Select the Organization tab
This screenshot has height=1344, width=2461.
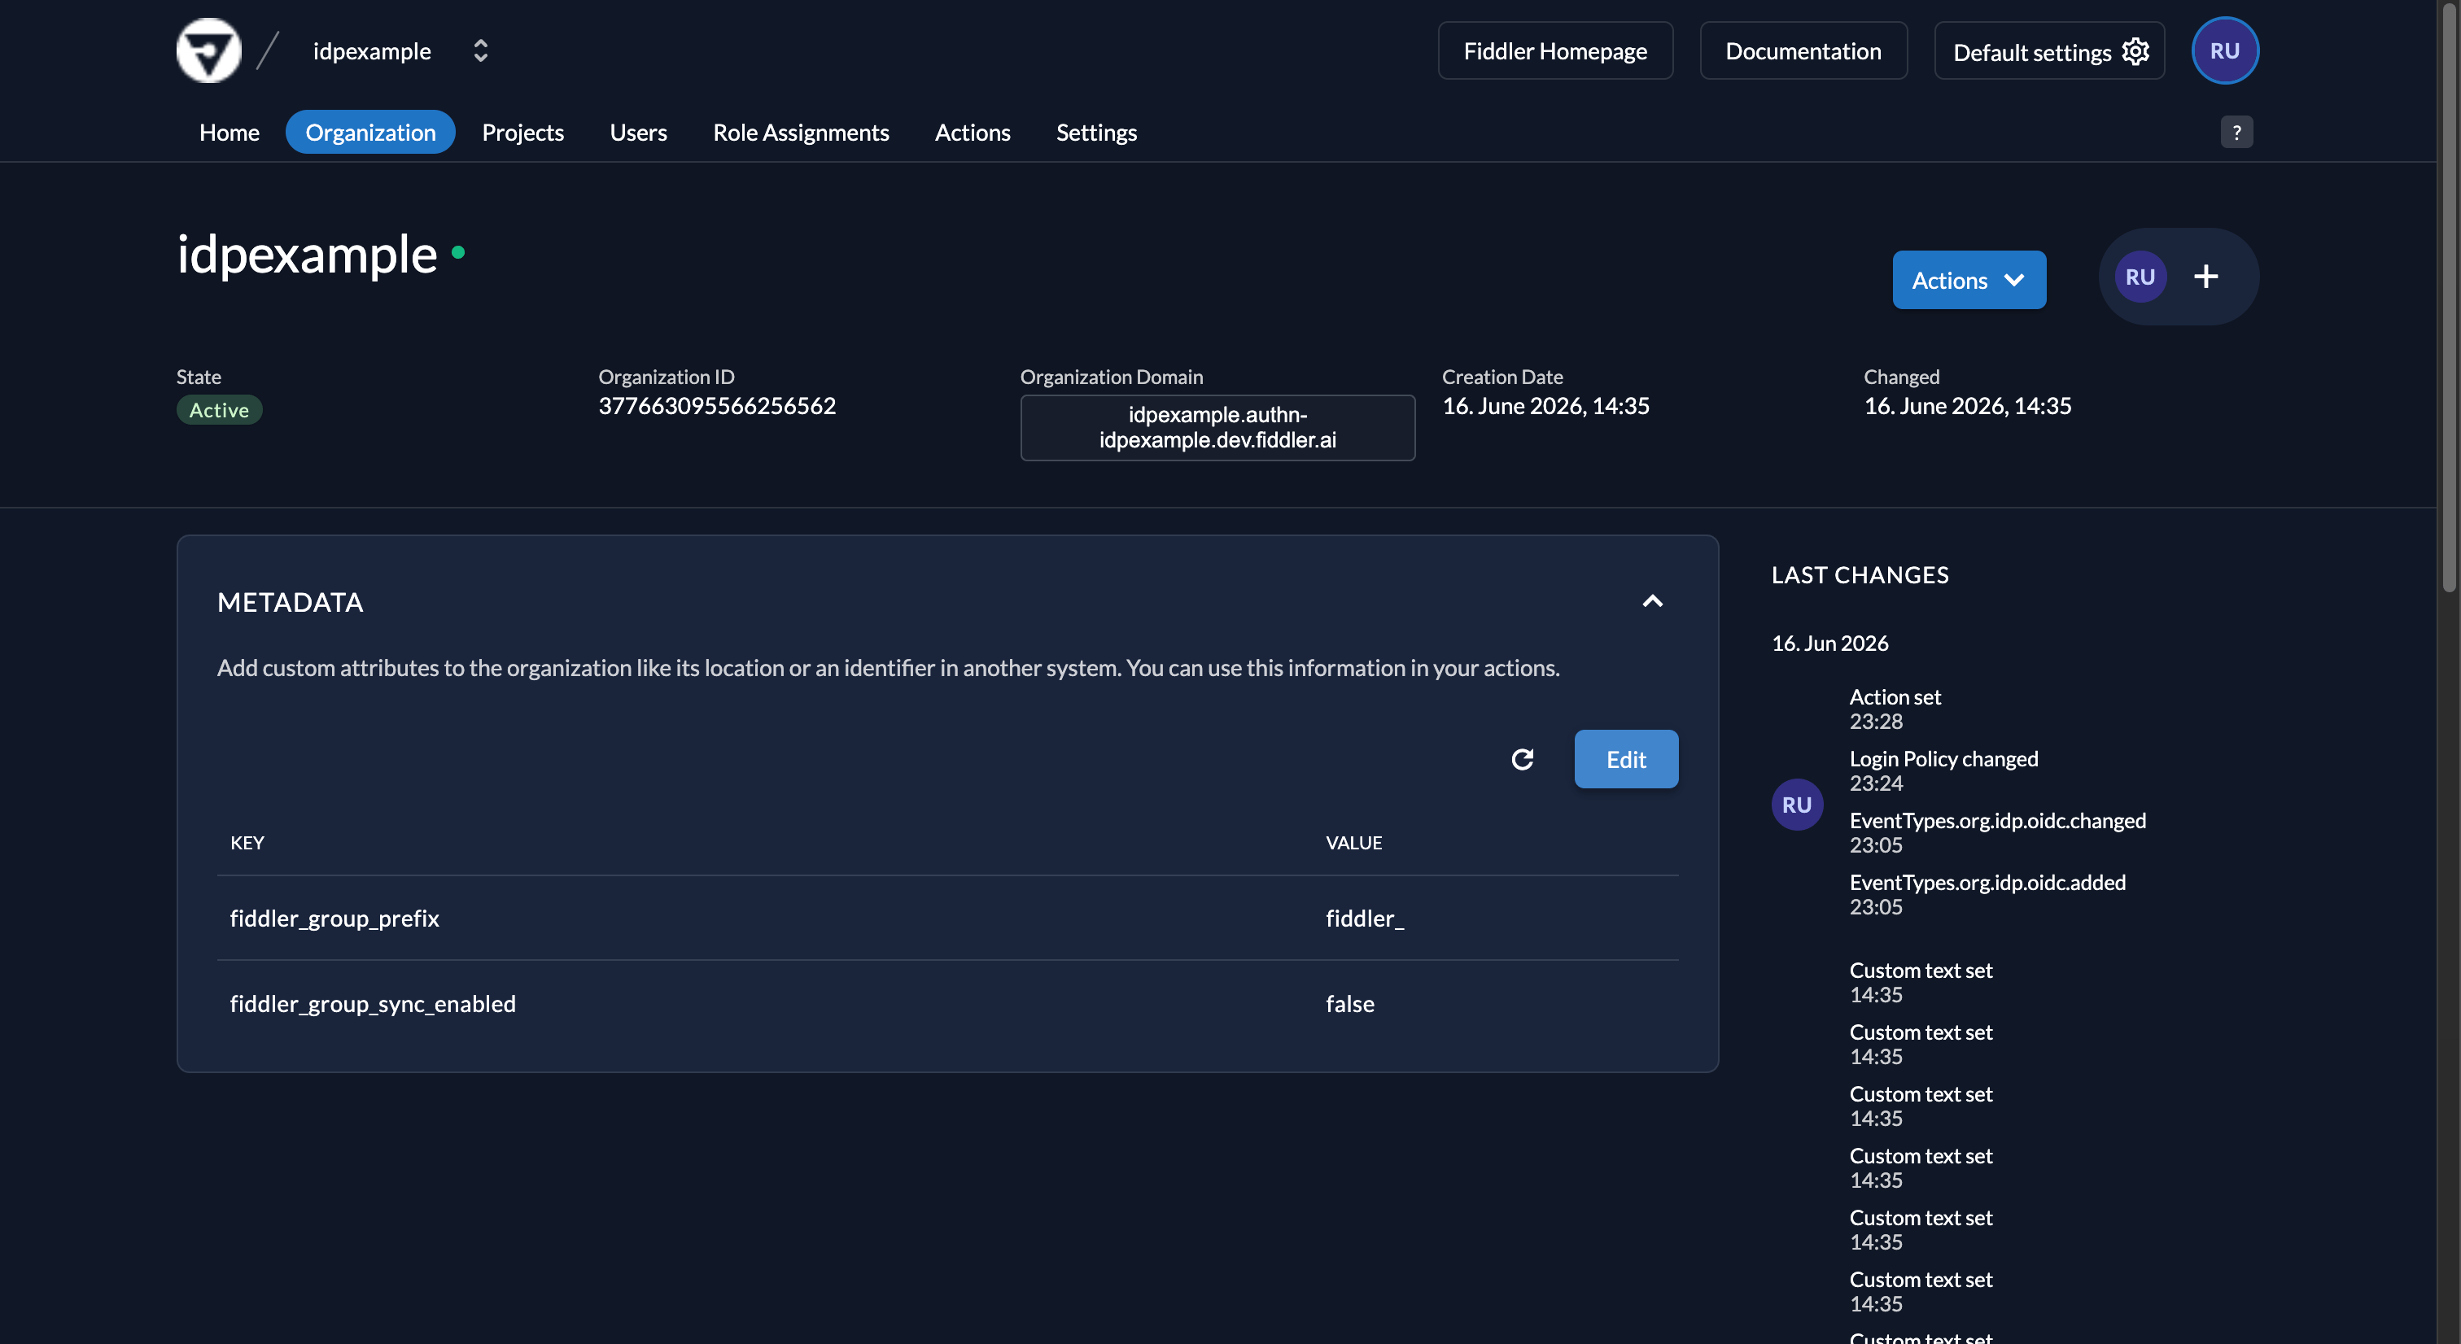(x=370, y=132)
